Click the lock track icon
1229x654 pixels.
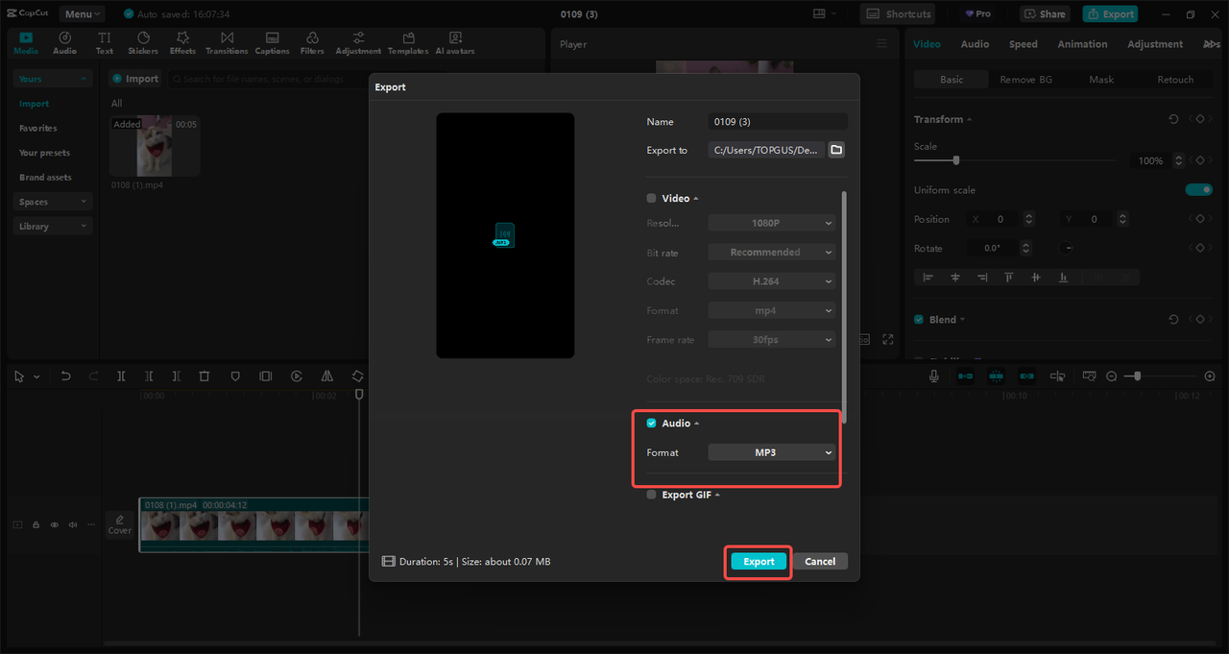36,525
